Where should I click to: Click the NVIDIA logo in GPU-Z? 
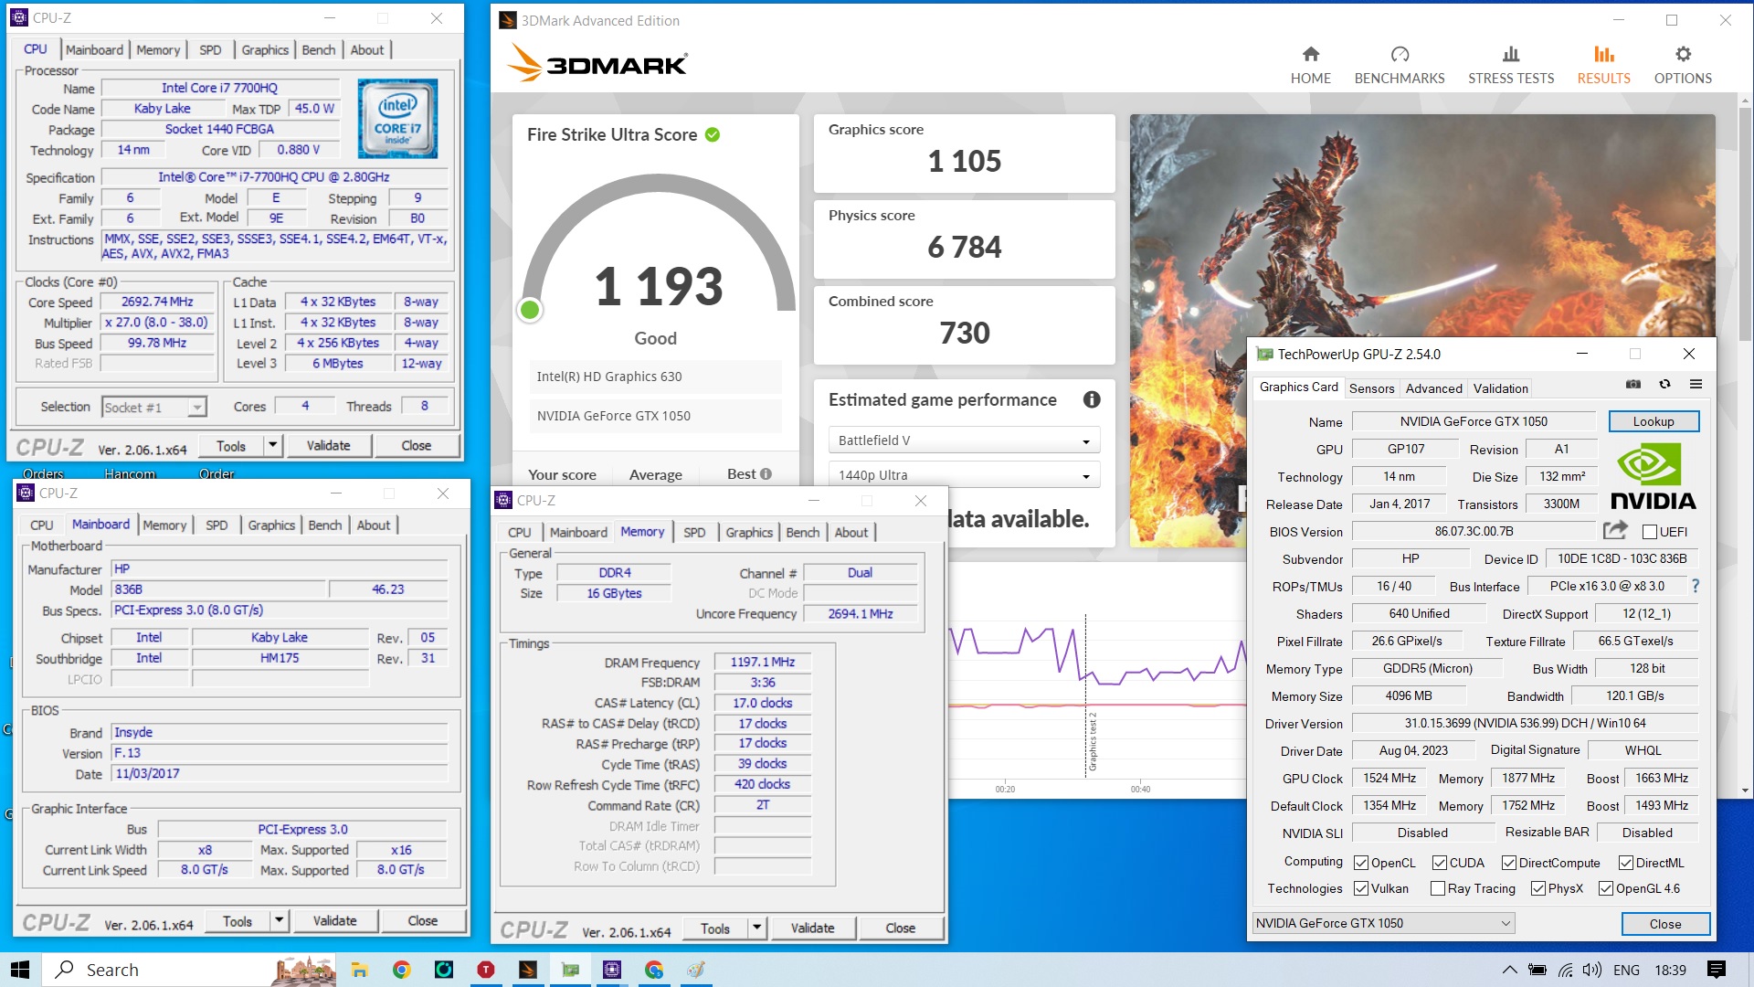pyautogui.click(x=1652, y=476)
